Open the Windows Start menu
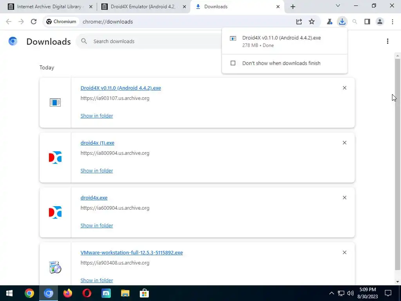The height and width of the screenshot is (301, 401). tap(9, 293)
